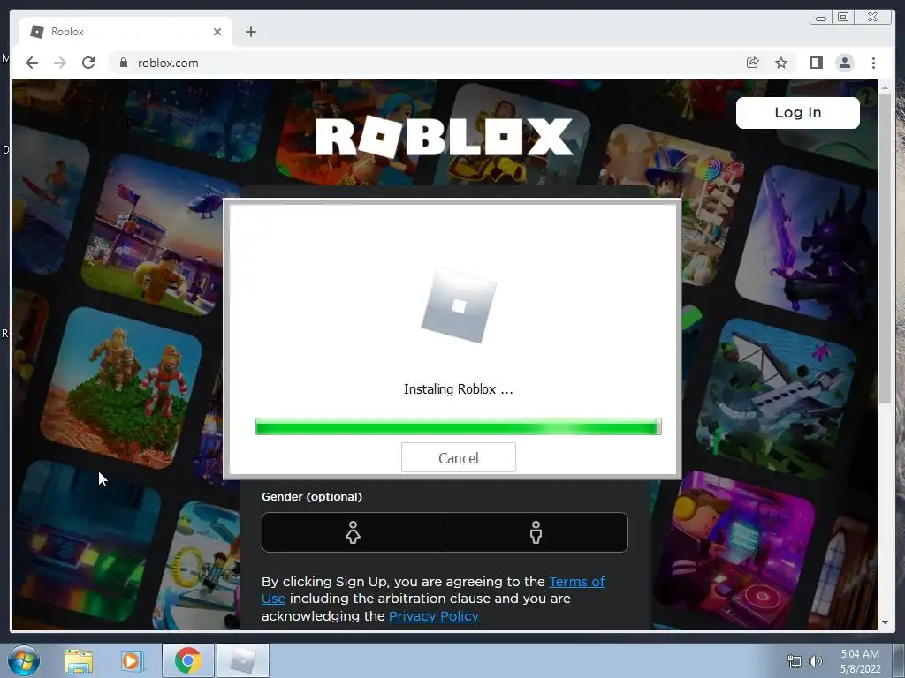Click the 'Gender (optional)' label
Screen dimensions: 905x678
coord(312,497)
